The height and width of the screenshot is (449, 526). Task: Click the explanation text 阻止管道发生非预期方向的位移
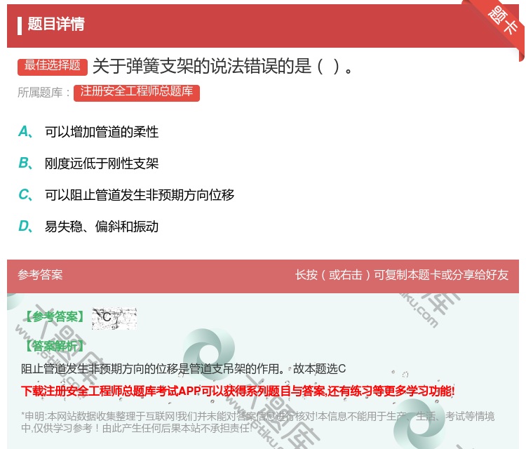(183, 369)
